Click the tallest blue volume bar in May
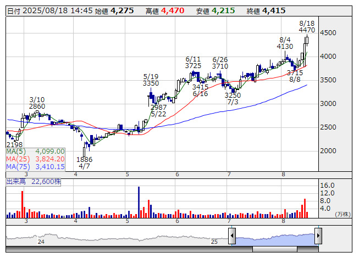The image size is (359, 258). pyautogui.click(x=139, y=202)
